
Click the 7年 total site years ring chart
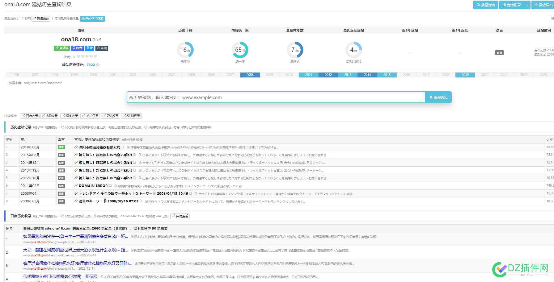pos(295,50)
